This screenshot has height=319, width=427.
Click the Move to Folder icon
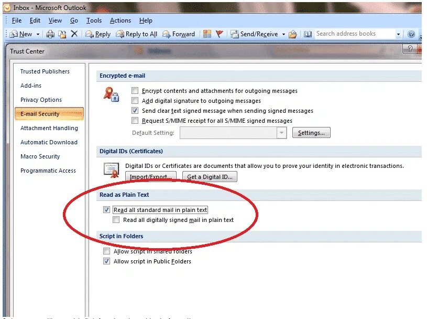coord(62,34)
